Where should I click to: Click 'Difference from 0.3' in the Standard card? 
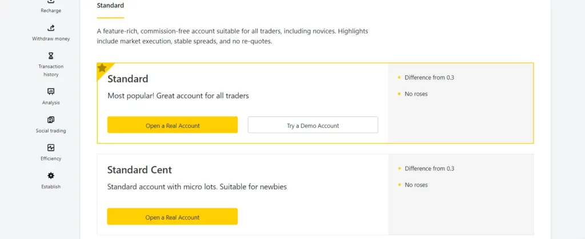coord(429,78)
